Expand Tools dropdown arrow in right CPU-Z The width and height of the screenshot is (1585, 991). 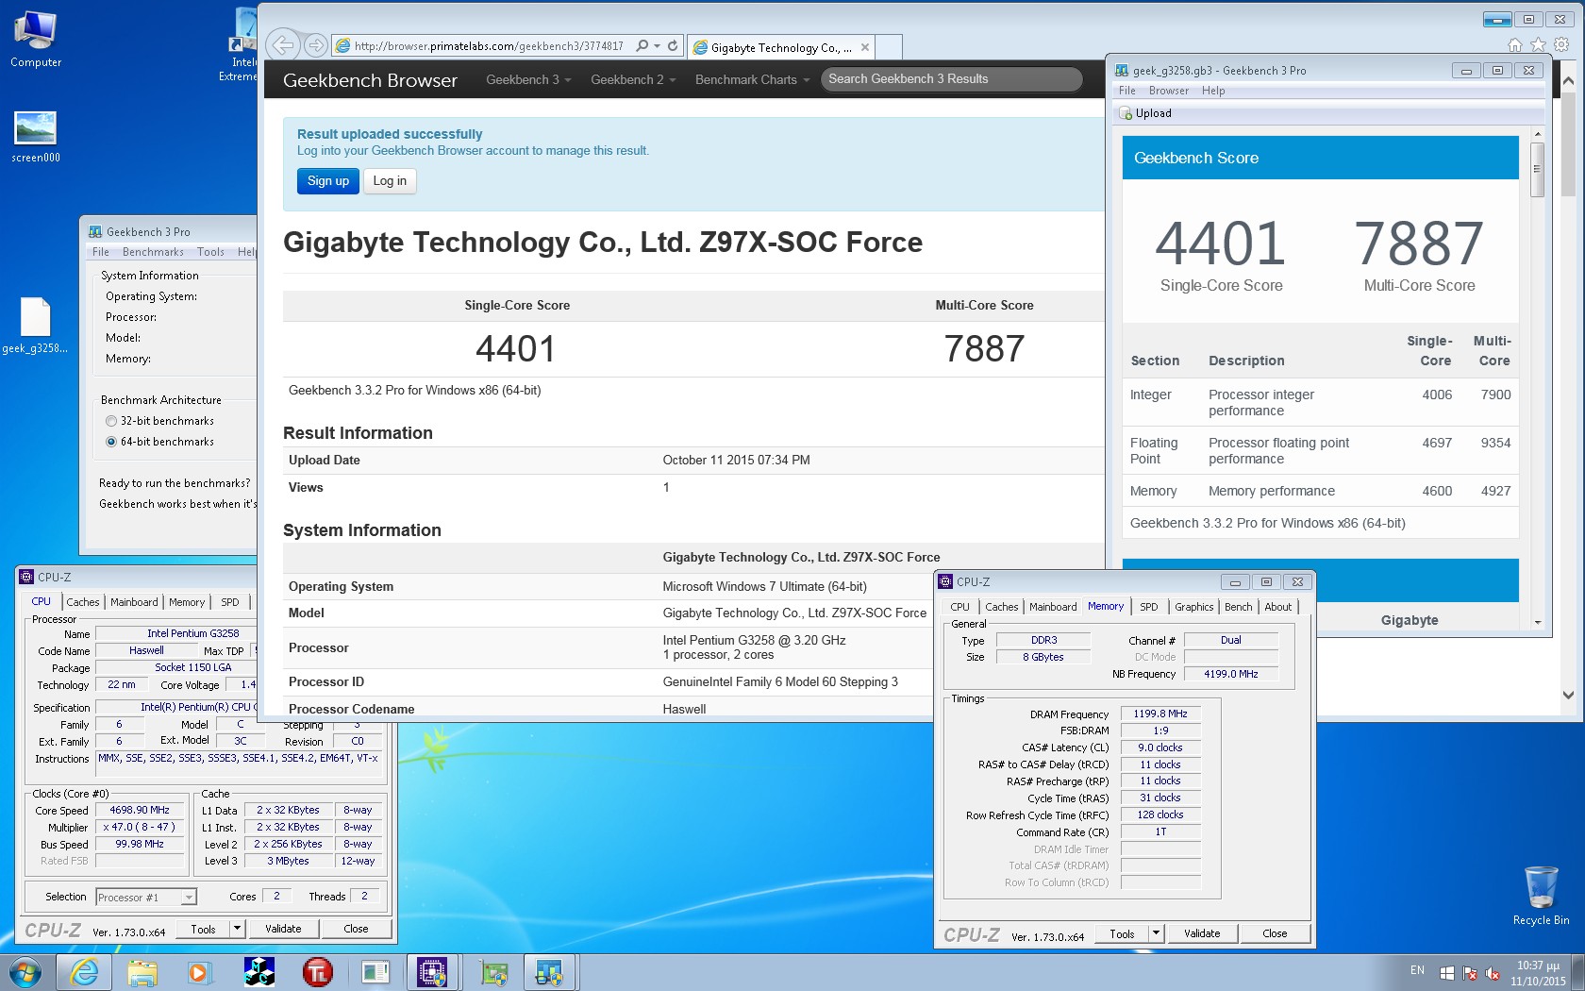(1156, 933)
